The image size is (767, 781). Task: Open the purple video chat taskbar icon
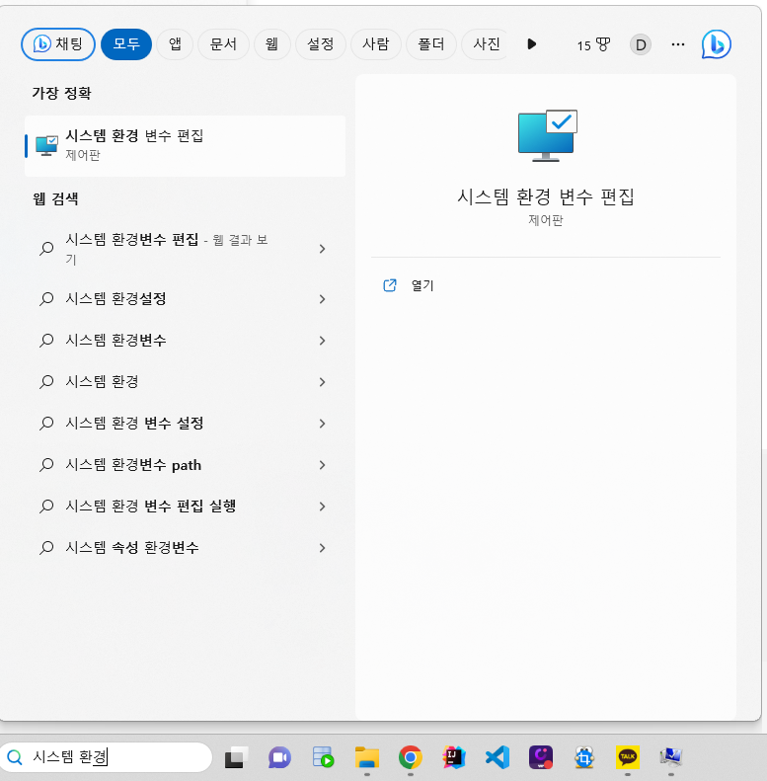(x=279, y=757)
